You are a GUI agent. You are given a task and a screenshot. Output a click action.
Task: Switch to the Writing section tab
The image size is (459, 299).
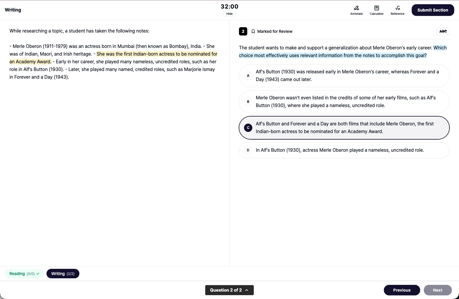click(63, 274)
